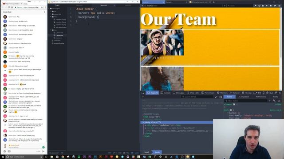Viewport: 284px width, 159px height.
Task: Collapse the inspector sidebar pane icon
Action: coord(221,97)
